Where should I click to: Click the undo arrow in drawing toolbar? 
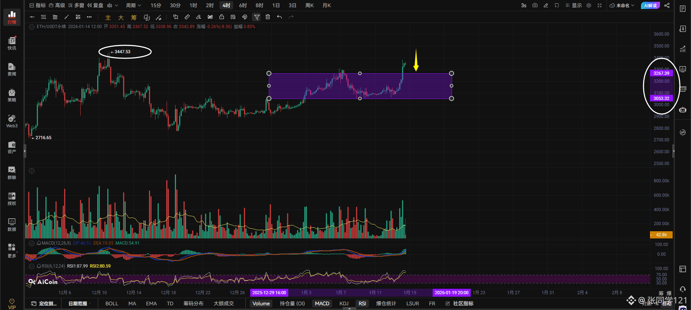coord(279,17)
